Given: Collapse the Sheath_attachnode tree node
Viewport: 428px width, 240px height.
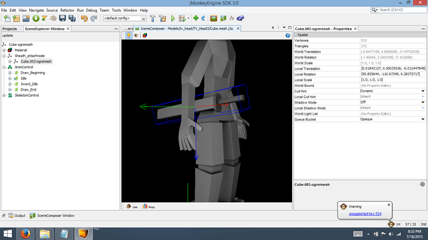Looking at the screenshot, I should (4, 56).
